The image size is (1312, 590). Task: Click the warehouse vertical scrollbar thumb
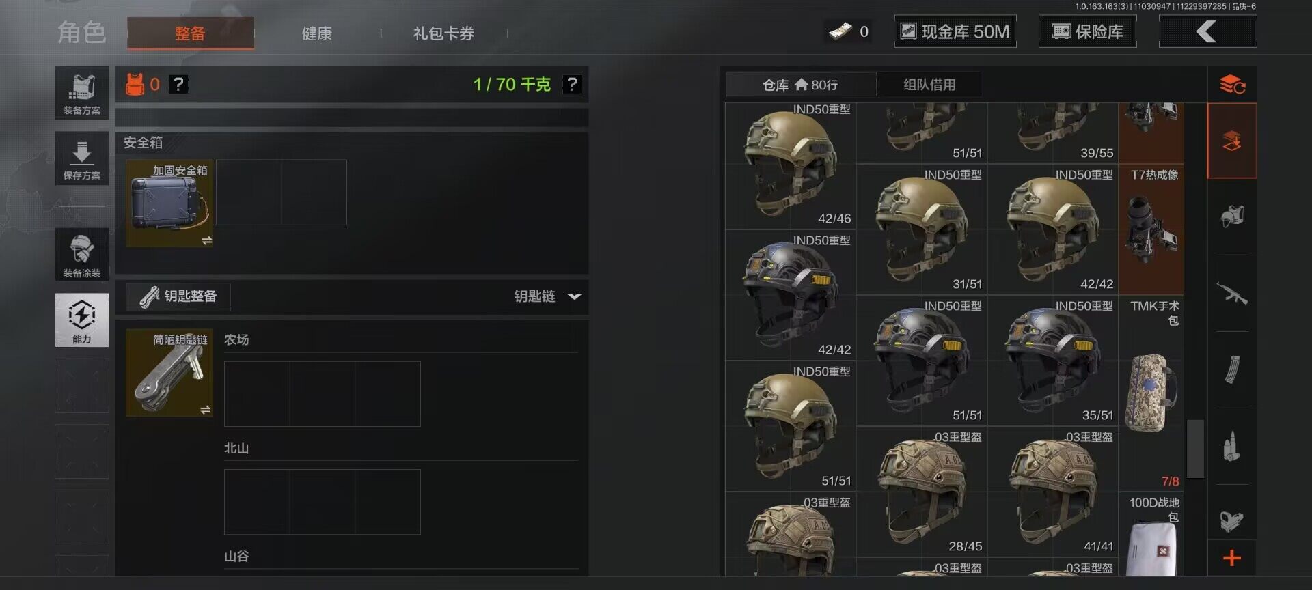1195,449
